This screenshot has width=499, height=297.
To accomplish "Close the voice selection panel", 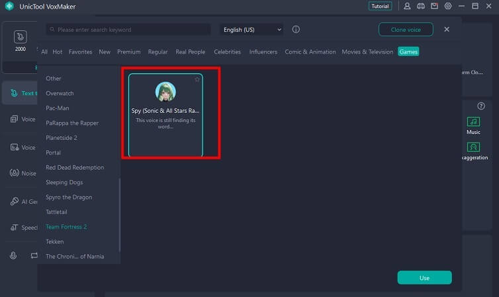I will pyautogui.click(x=447, y=29).
